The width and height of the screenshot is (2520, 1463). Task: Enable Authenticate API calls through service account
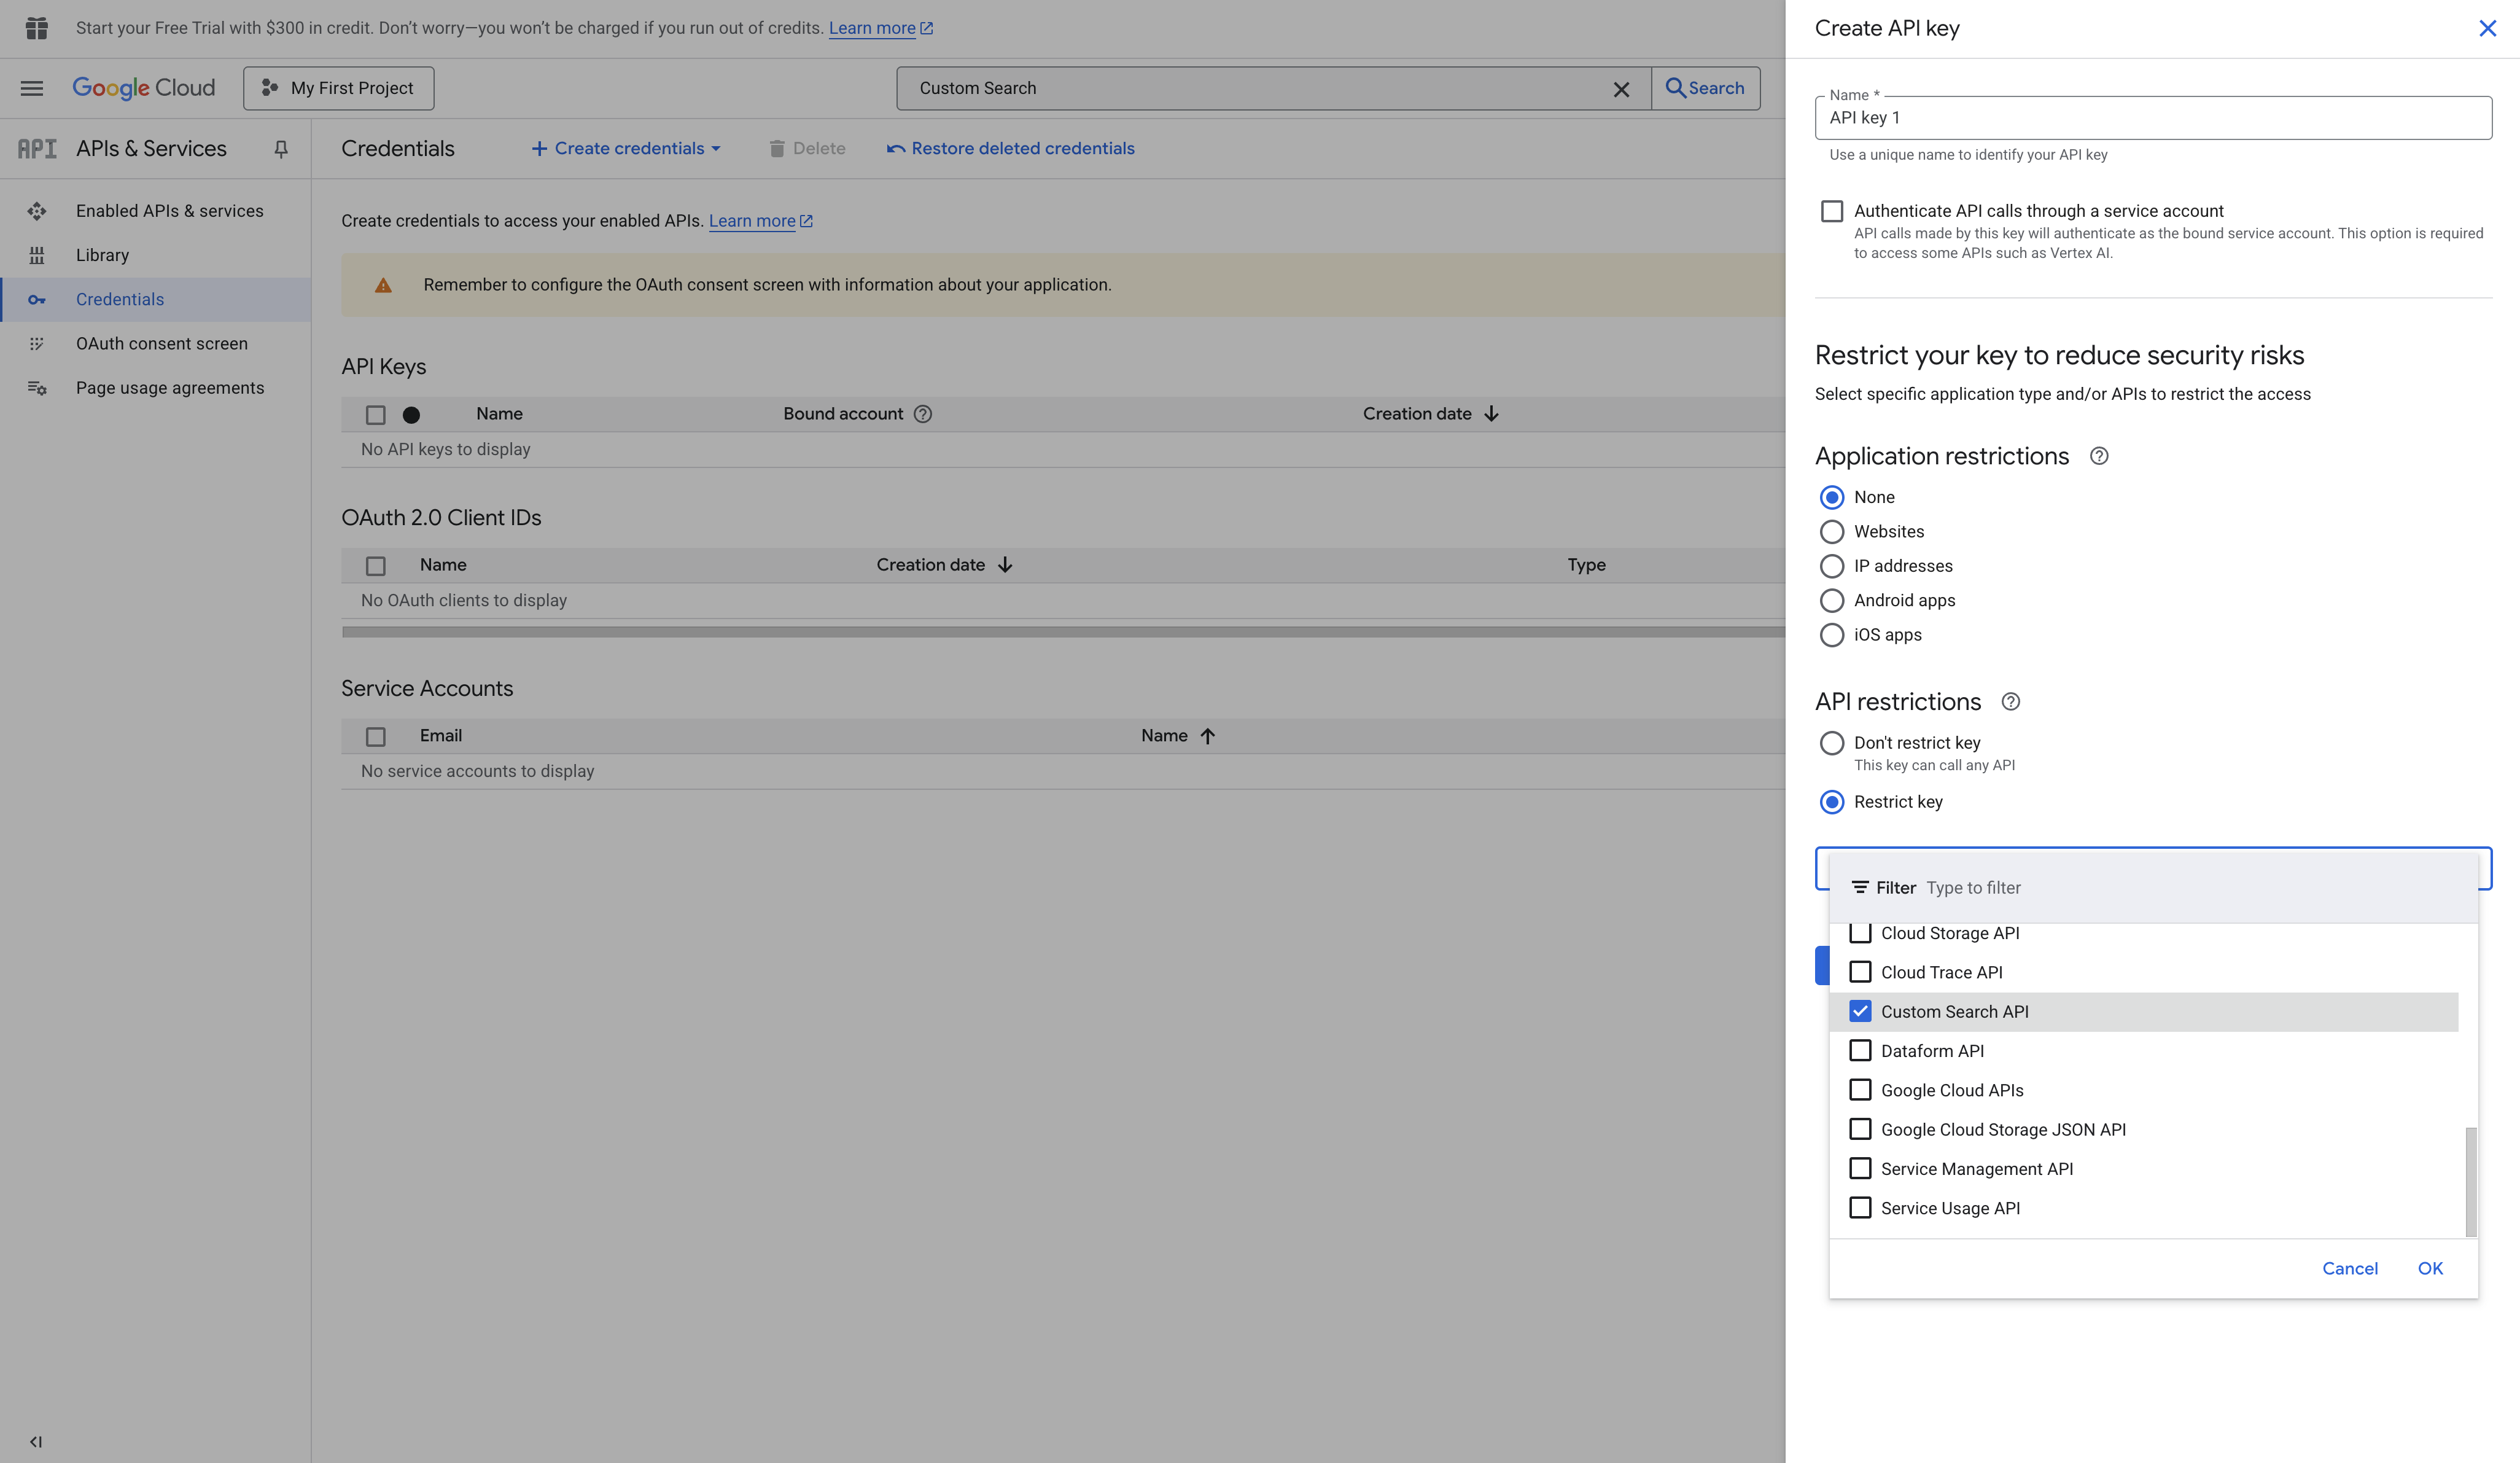(1832, 211)
